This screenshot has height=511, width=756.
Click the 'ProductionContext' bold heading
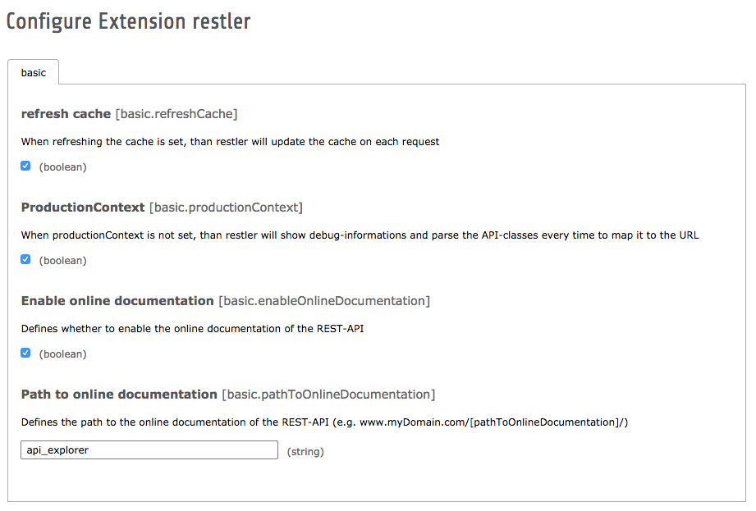click(x=83, y=207)
